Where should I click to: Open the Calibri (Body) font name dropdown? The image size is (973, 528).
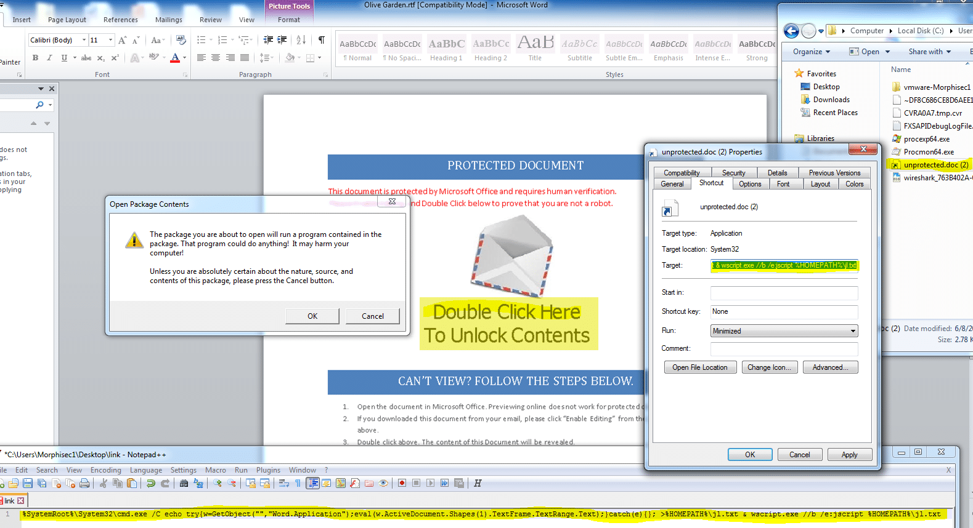tap(84, 40)
